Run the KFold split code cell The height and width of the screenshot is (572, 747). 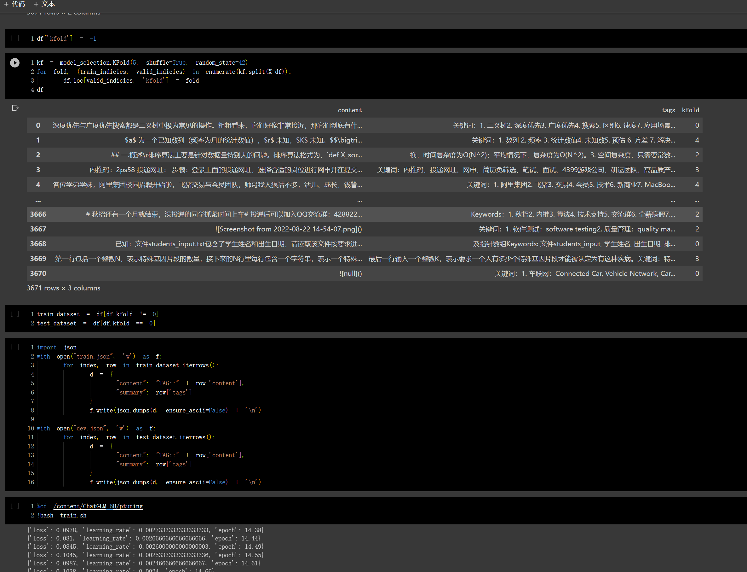14,63
